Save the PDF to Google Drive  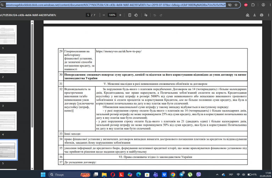coord(248,15)
